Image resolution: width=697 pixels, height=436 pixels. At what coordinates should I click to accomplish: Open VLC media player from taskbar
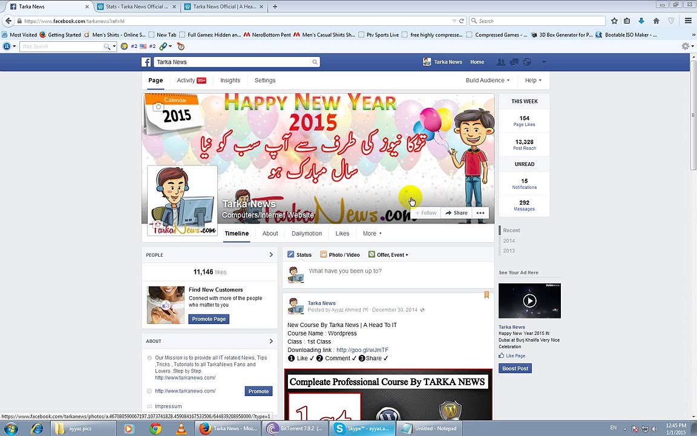[x=182, y=429]
